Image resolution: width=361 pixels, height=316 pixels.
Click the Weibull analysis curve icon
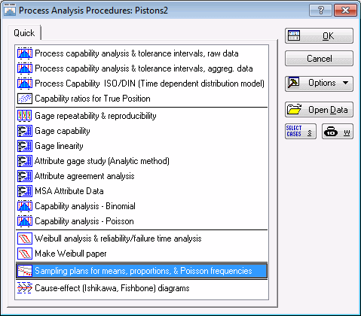pos(25,239)
